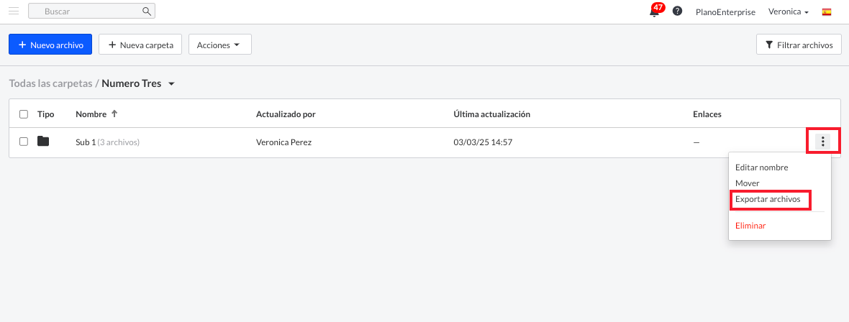The height and width of the screenshot is (322, 849).
Task: Select Exportar archivos from context menu
Action: point(768,199)
